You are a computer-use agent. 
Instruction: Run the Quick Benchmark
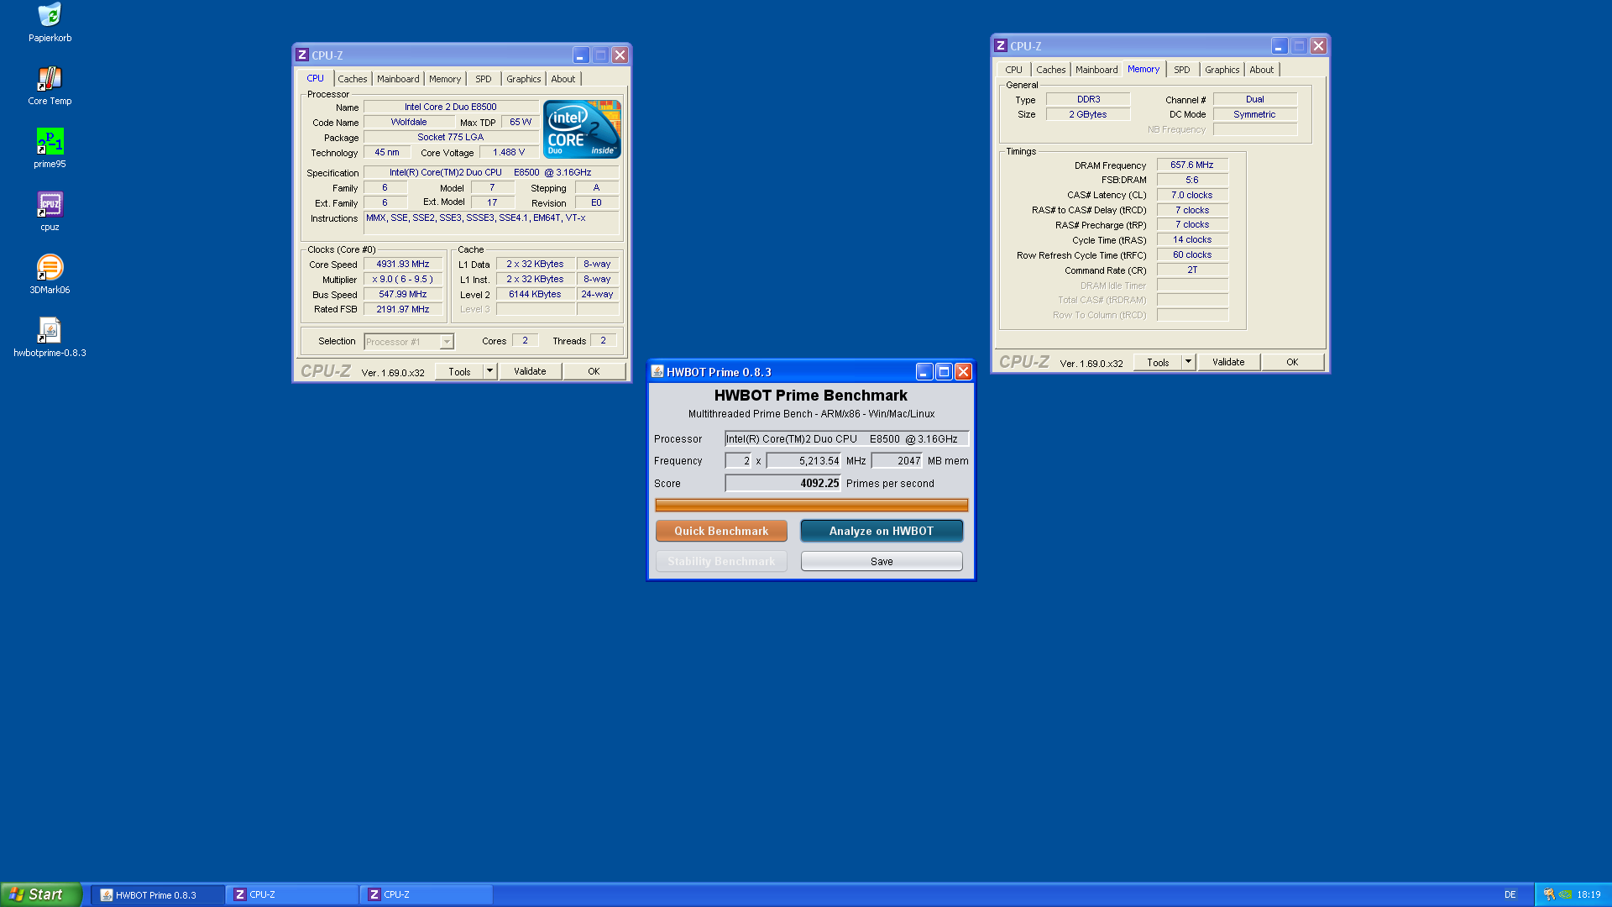pos(721,531)
